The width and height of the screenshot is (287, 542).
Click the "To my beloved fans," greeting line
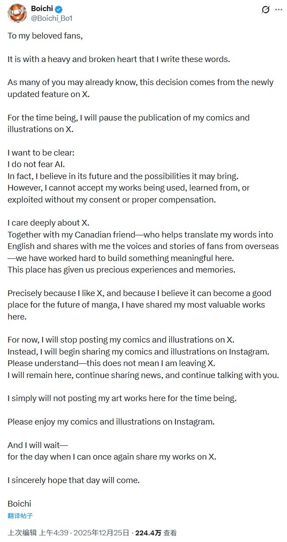click(45, 36)
